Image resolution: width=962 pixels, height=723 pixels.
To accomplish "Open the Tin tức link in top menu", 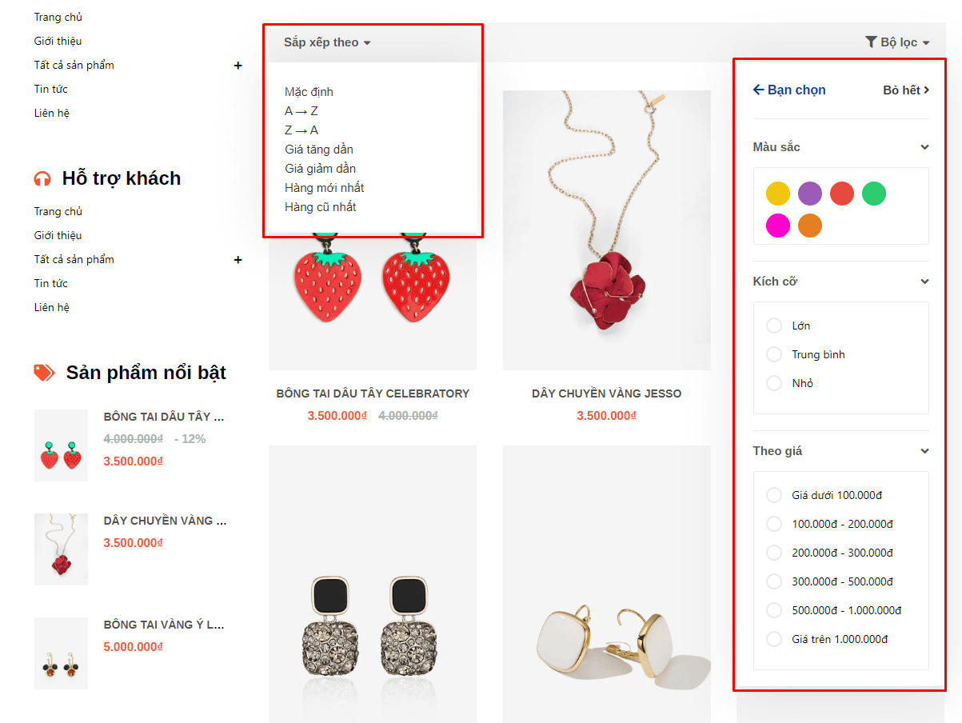I will 50,89.
